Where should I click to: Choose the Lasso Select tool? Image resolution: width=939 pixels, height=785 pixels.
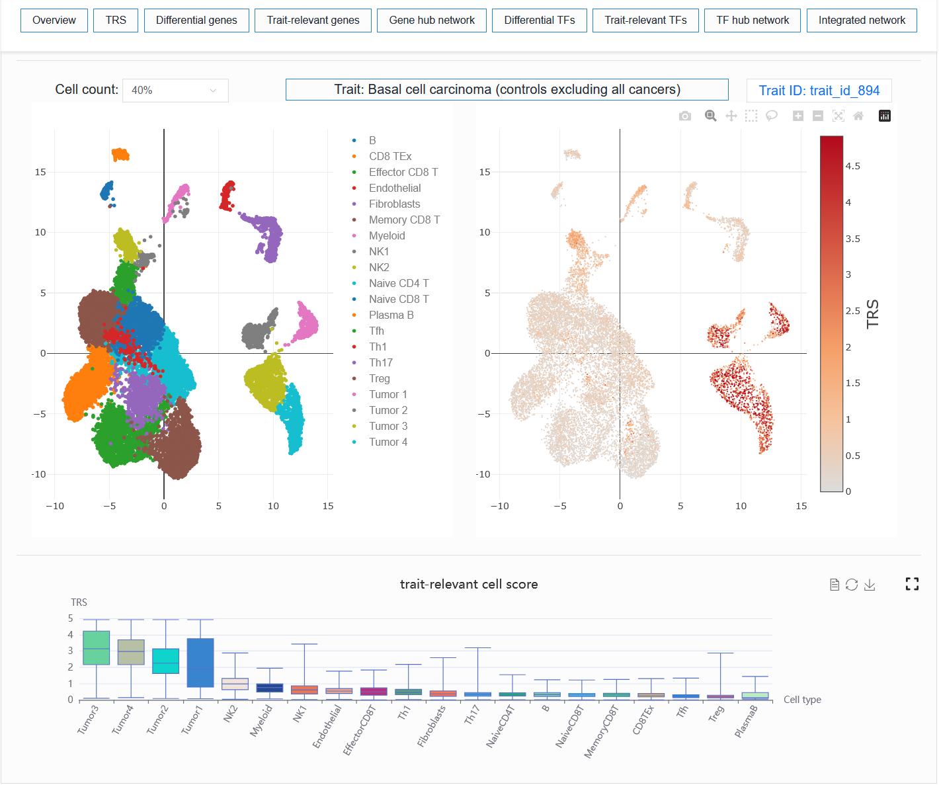coord(771,116)
